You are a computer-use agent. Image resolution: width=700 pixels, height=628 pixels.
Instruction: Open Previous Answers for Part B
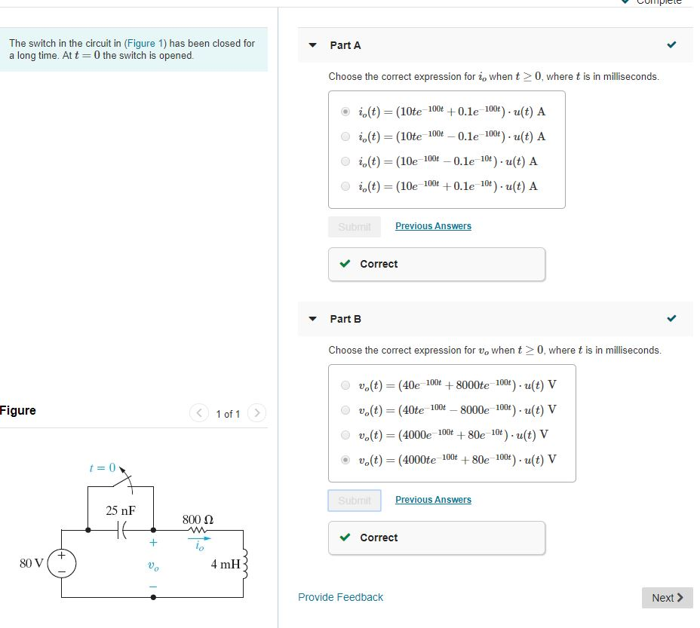[433, 499]
